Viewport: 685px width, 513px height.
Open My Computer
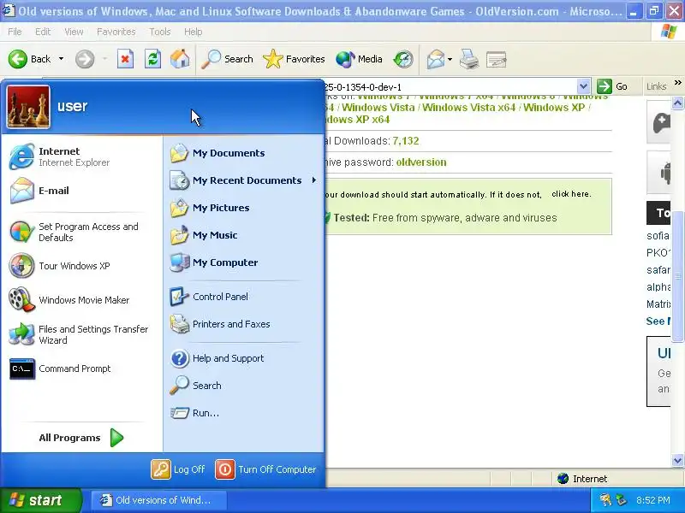click(x=243, y=262)
